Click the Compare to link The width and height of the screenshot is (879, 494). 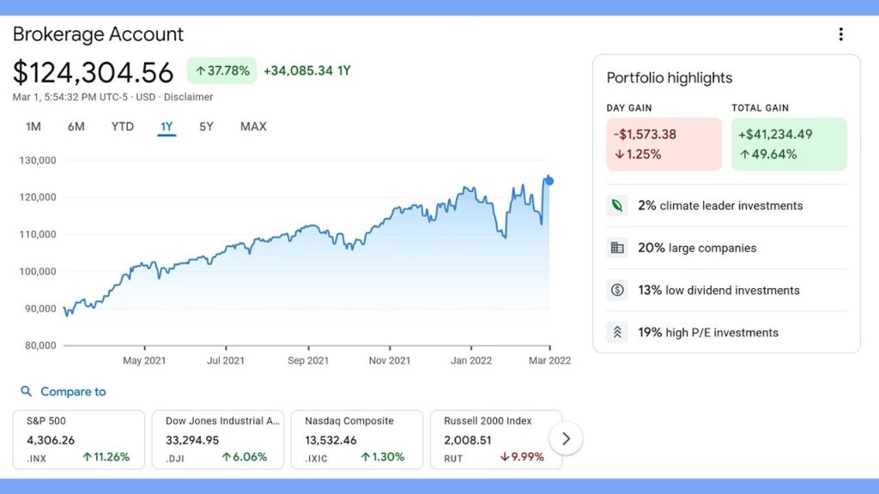[x=73, y=392]
